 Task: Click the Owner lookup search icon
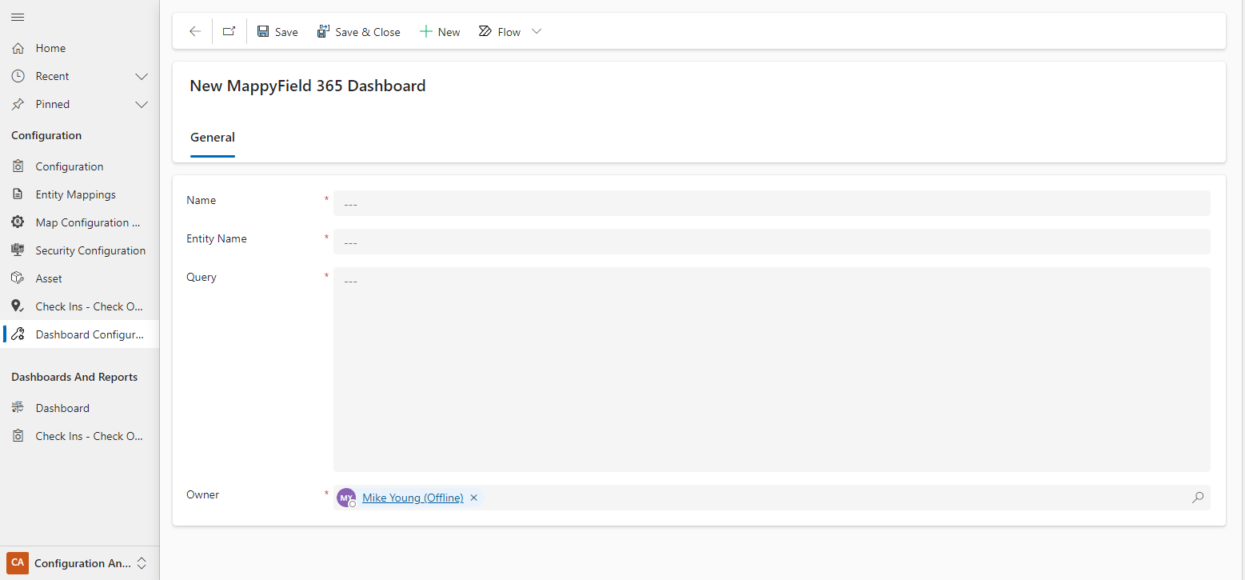(1198, 498)
